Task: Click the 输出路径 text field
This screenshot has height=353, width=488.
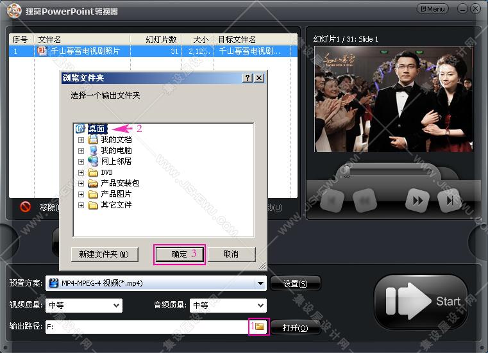Action: (x=147, y=327)
